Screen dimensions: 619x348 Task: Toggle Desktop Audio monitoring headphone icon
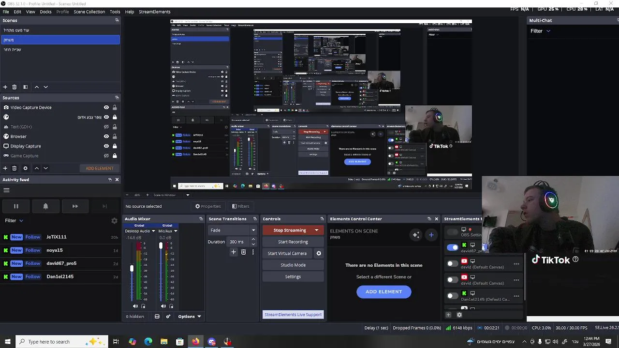143,306
